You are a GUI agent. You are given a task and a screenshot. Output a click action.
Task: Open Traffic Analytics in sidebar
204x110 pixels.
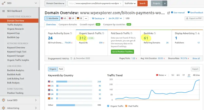pyautogui.click(x=15, y=25)
